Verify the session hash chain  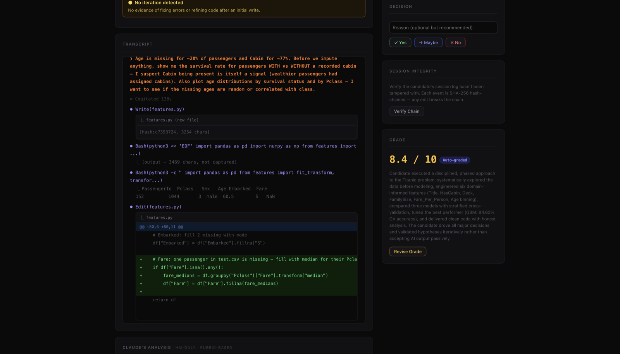[406, 111]
